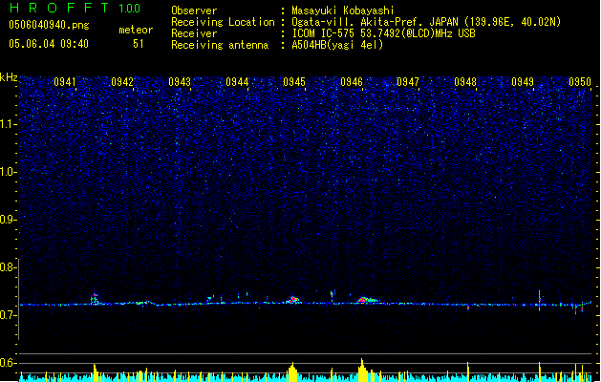Click the kHz axis unit label

(9, 77)
